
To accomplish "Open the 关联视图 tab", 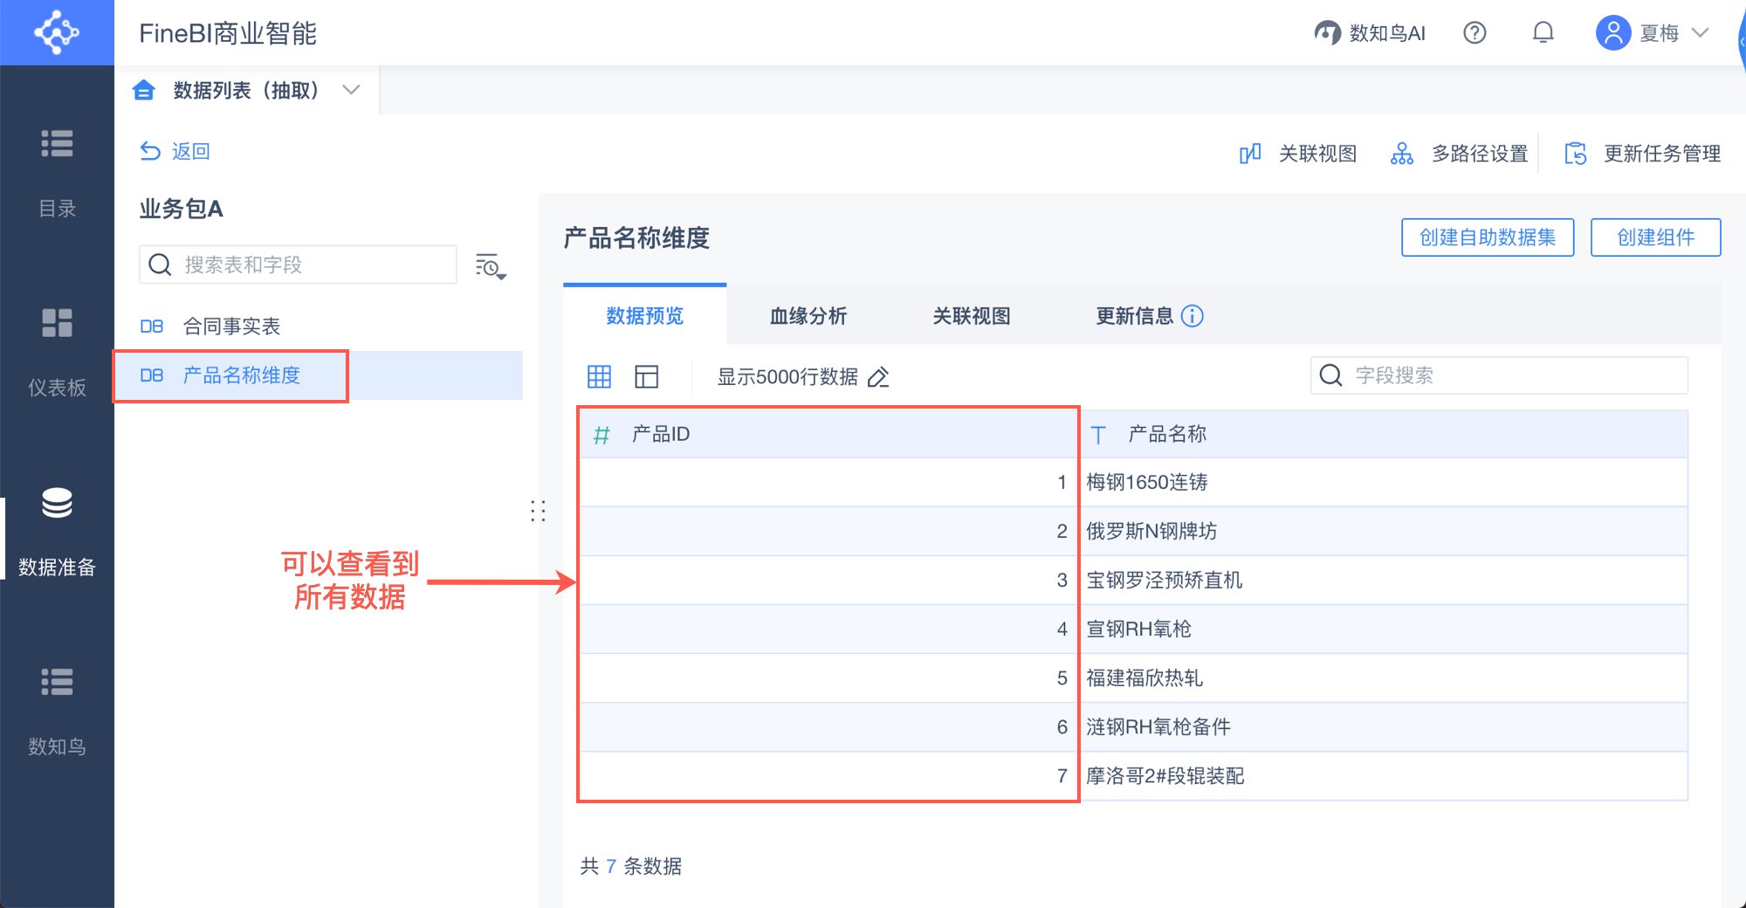I will pyautogui.click(x=972, y=316).
